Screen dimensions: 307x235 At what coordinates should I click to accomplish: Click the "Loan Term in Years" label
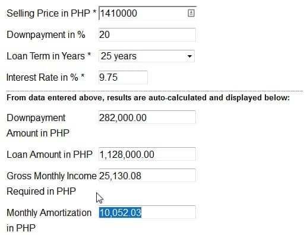click(49, 56)
